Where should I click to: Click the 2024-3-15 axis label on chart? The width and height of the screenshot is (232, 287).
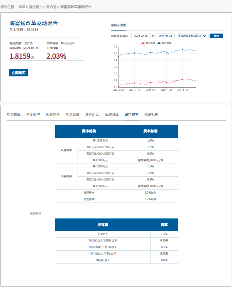tap(135, 90)
